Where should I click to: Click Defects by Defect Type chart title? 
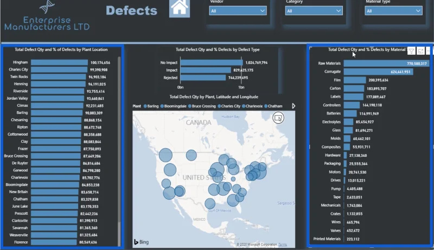(218, 49)
